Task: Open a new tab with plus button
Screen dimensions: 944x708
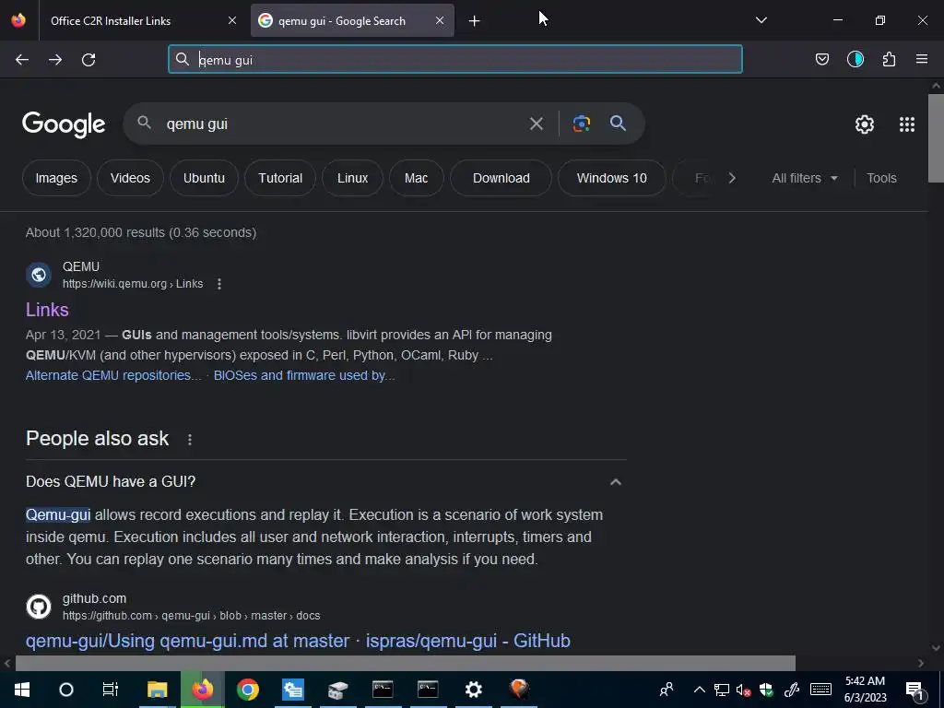Action: pos(475,21)
